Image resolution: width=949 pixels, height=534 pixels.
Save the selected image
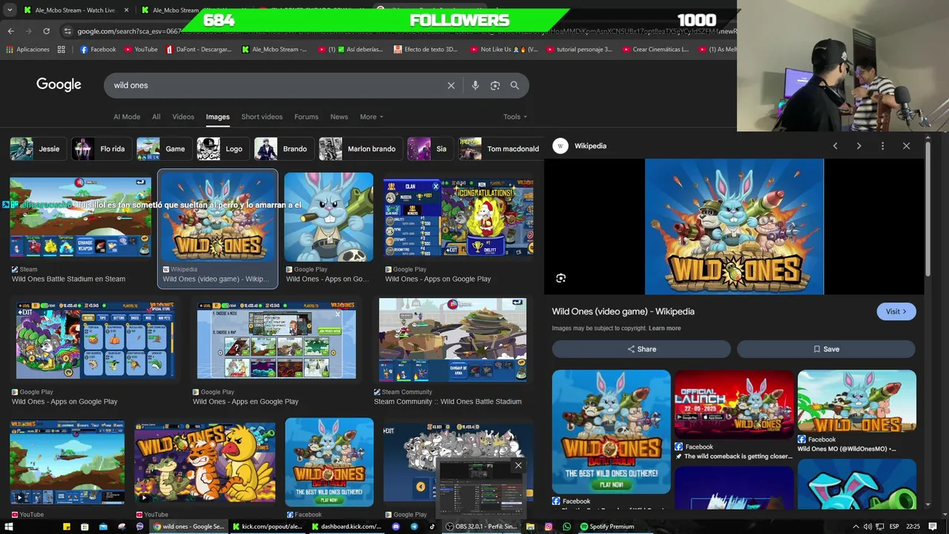point(826,349)
